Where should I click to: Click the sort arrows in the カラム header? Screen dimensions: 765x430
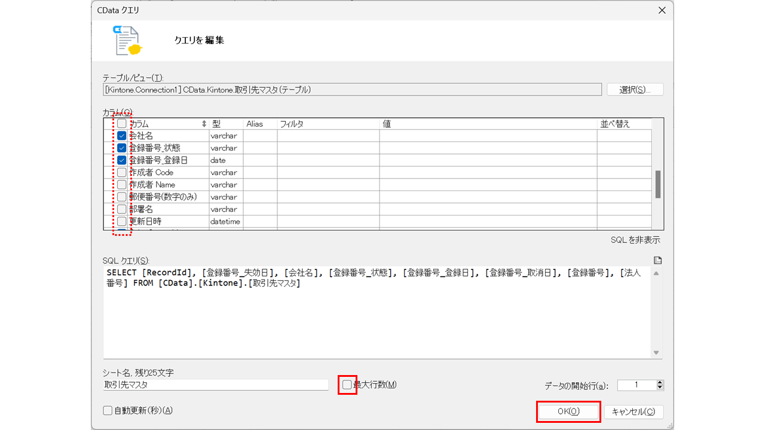[x=204, y=124]
